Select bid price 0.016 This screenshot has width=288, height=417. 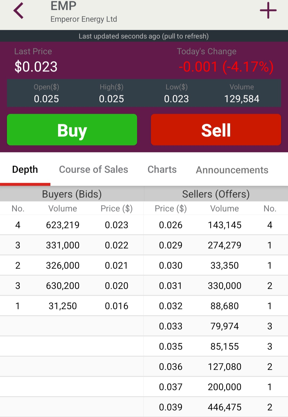pos(117,306)
